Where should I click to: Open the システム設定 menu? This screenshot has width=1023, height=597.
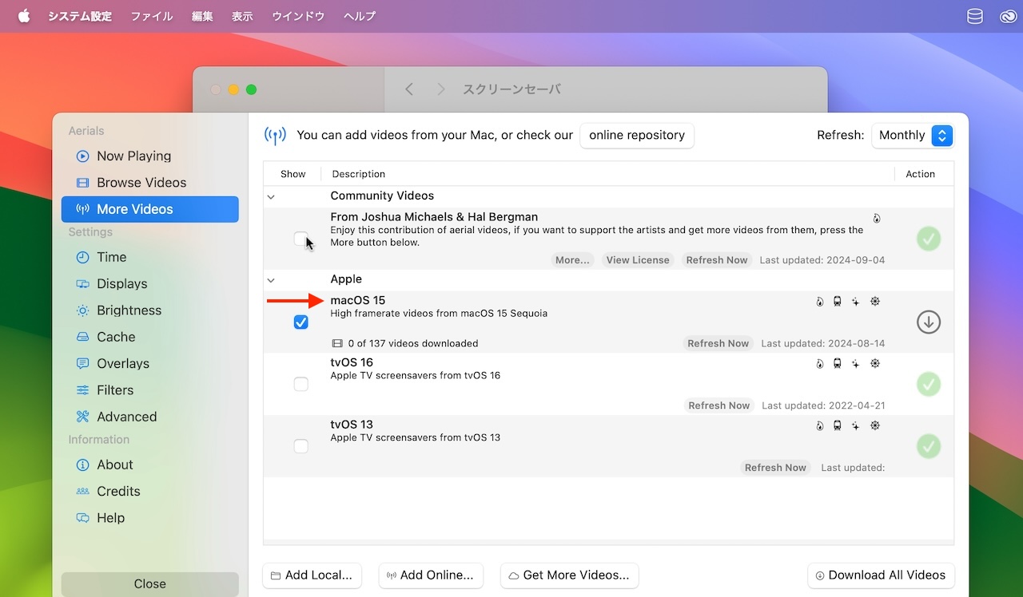(80, 16)
